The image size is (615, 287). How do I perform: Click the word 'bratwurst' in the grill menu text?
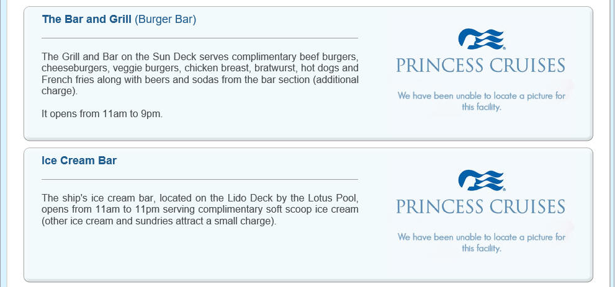275,68
